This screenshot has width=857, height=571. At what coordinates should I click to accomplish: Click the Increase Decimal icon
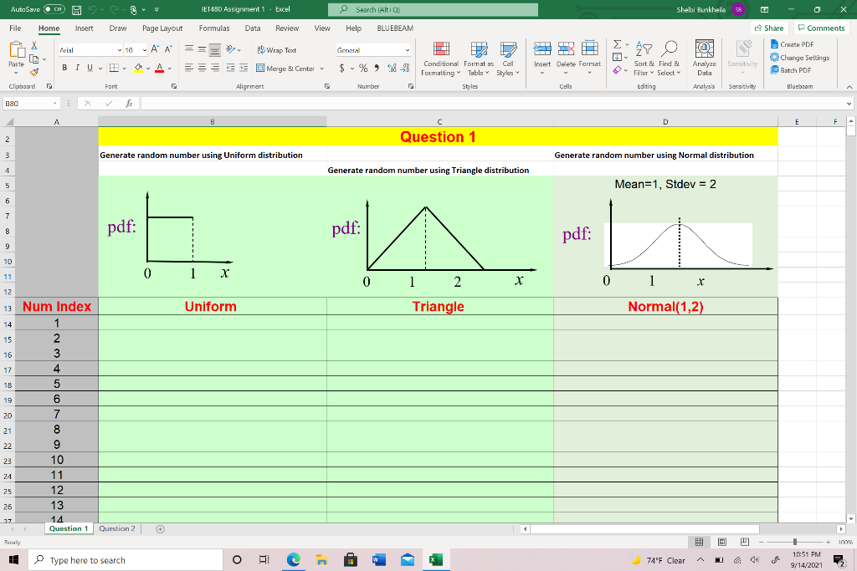click(391, 68)
